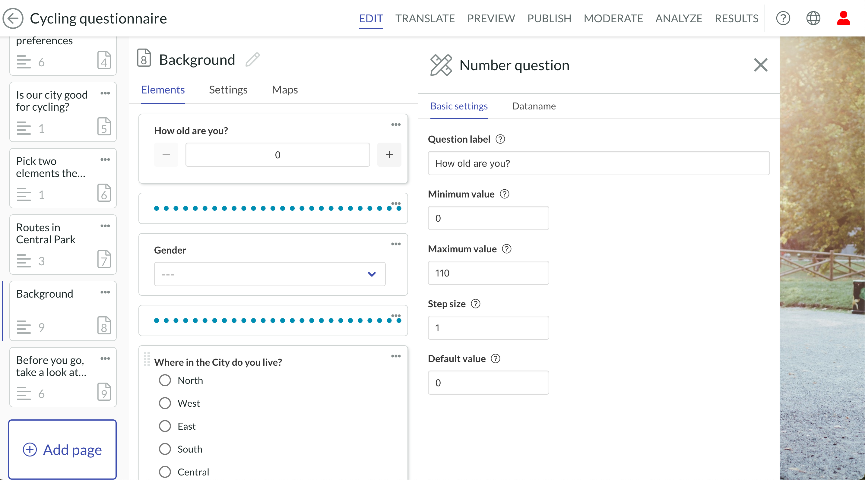Screen dimensions: 865x480
Task: Select the North radio option
Action: [165, 380]
